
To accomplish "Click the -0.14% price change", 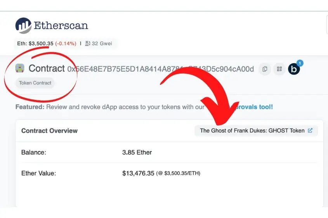I will point(66,43).
